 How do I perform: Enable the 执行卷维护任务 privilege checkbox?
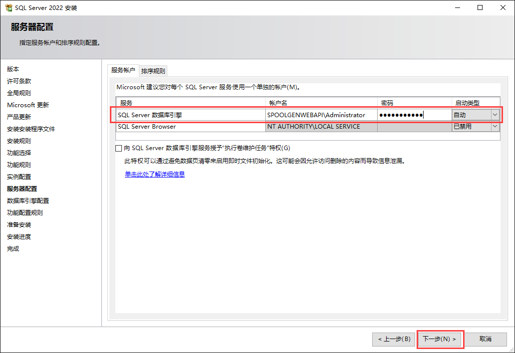tap(118, 148)
